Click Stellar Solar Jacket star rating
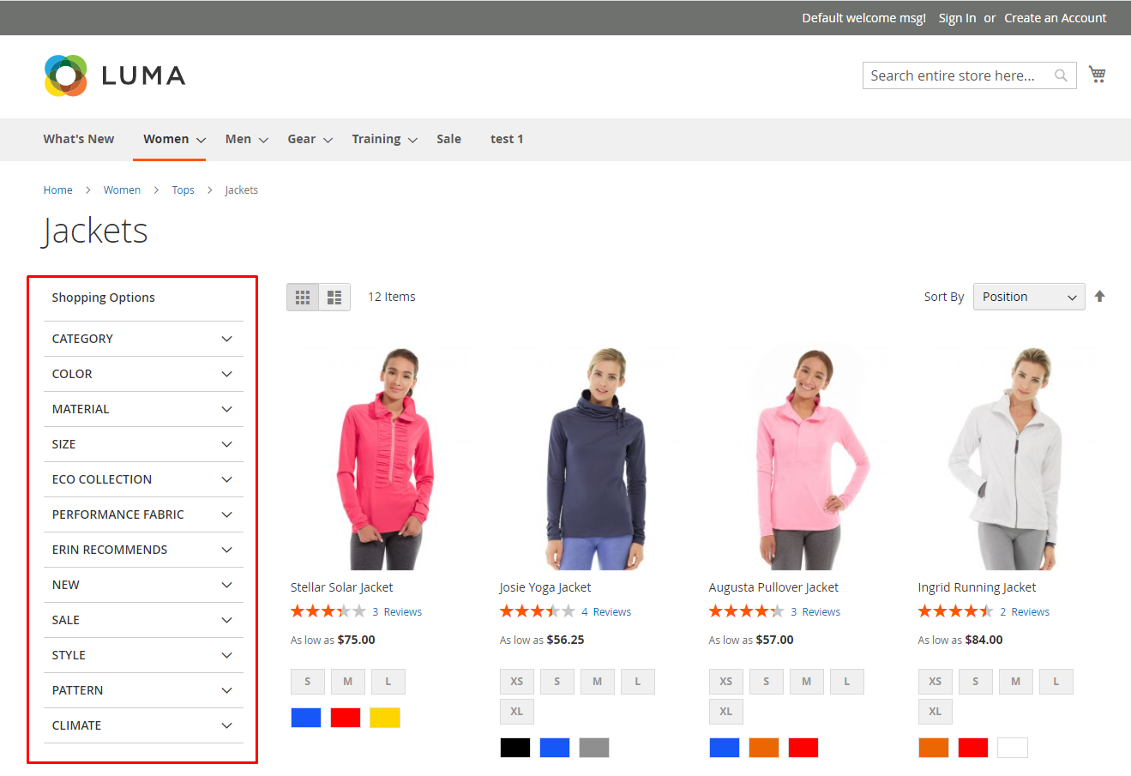The image size is (1131, 776). tap(328, 611)
